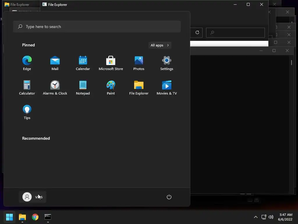The height and width of the screenshot is (224, 298).
Task: Open the user account profile button
Action: click(x=33, y=197)
